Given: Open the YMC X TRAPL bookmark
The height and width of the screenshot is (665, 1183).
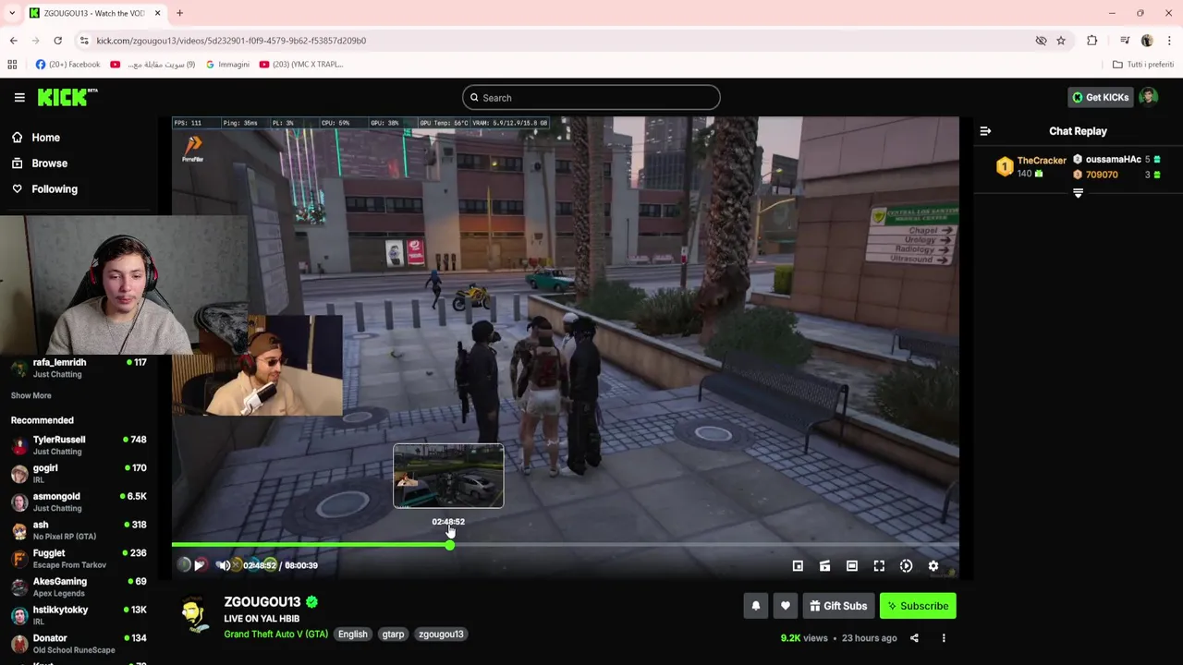Looking at the screenshot, I should pos(301,65).
